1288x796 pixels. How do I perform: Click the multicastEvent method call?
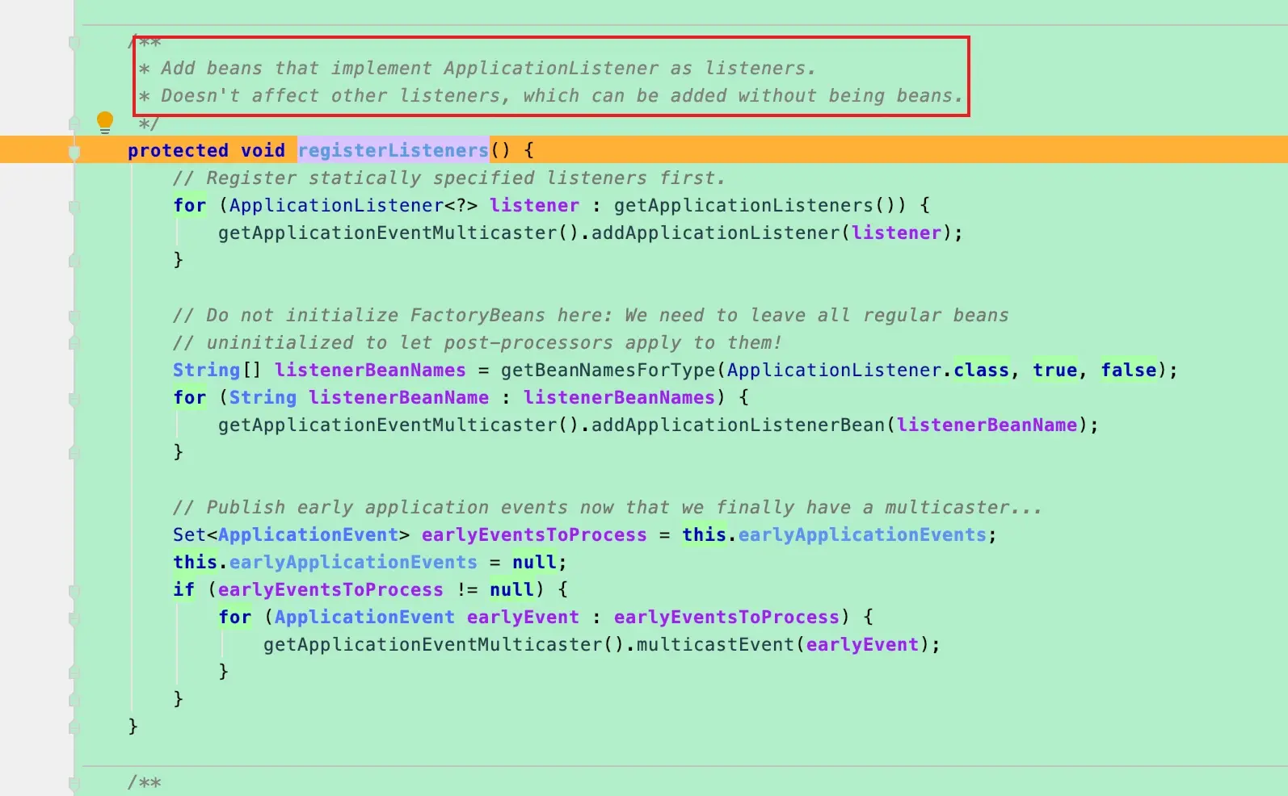coord(716,644)
